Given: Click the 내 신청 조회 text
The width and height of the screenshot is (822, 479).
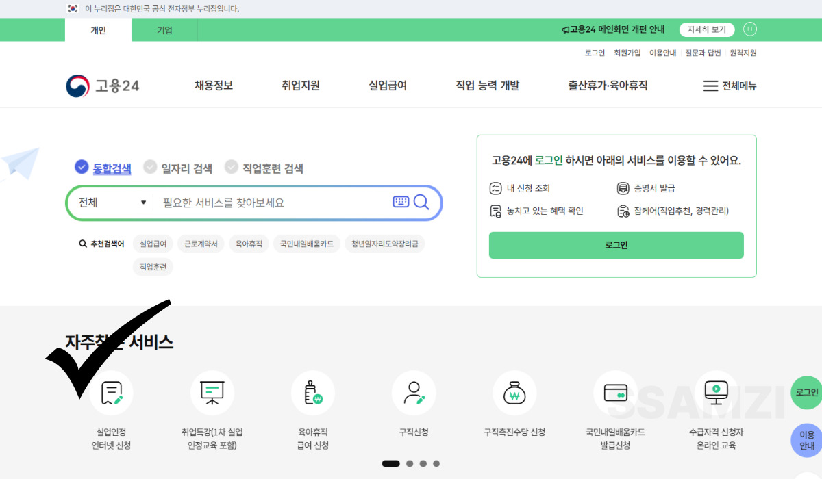Looking at the screenshot, I should pos(528,188).
